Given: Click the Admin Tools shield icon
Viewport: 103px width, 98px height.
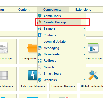Looking at the screenshot, I should [x=40, y=16].
